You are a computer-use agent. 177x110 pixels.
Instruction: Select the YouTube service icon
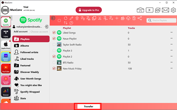6,69
